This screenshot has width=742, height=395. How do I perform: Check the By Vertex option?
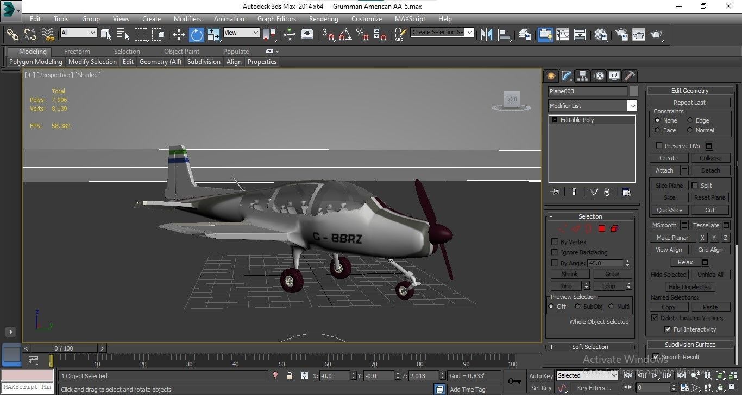click(x=555, y=242)
